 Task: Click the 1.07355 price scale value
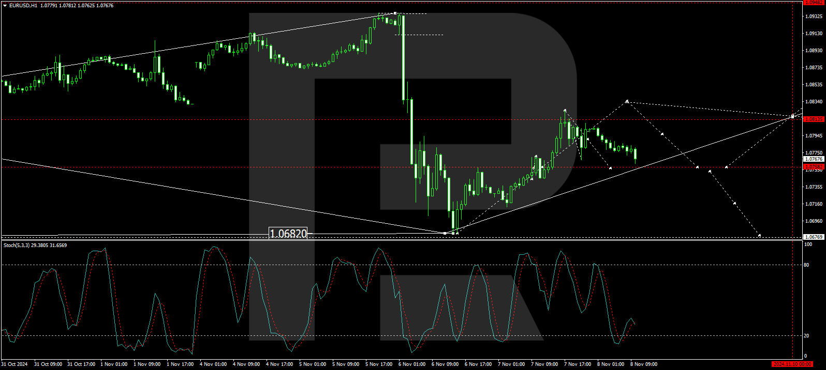coord(814,187)
